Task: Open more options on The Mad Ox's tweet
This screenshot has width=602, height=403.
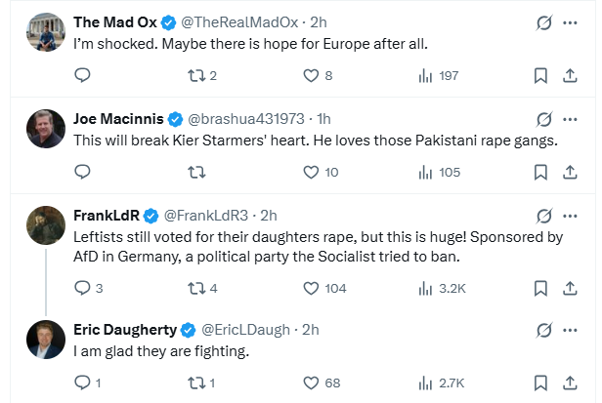Action: coord(570,21)
